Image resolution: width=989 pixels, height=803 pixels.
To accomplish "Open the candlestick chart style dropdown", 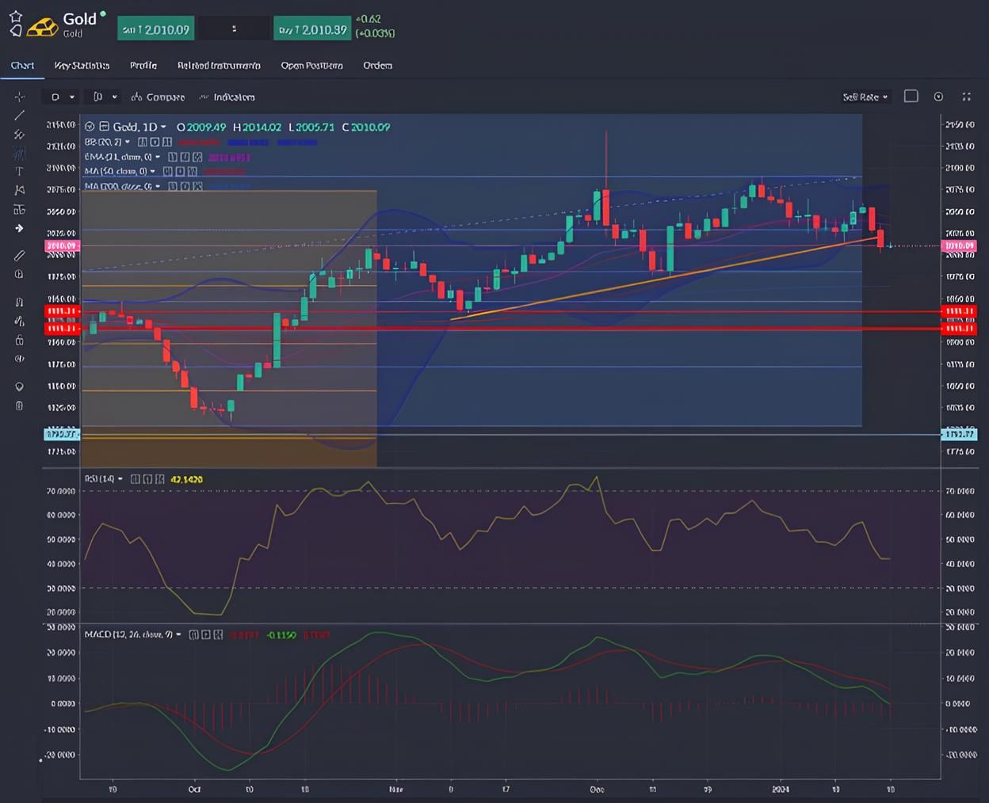I will click(105, 97).
